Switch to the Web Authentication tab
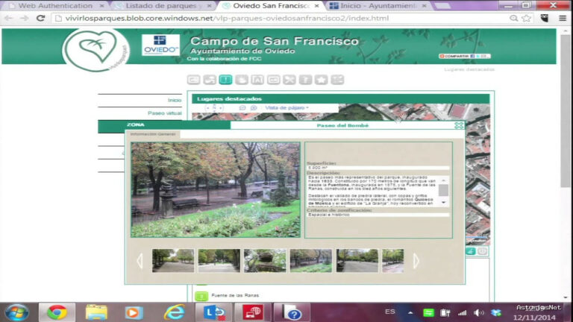The width and height of the screenshot is (573, 322). click(54, 6)
